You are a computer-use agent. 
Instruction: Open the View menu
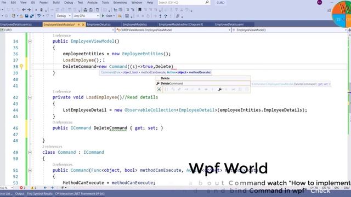coord(23,2)
